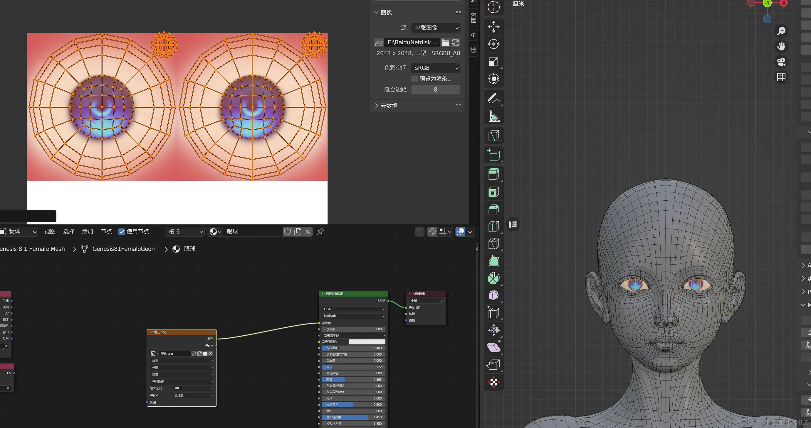811x428 pixels.
Task: Select the Annotate pencil tool
Action: pos(493,99)
